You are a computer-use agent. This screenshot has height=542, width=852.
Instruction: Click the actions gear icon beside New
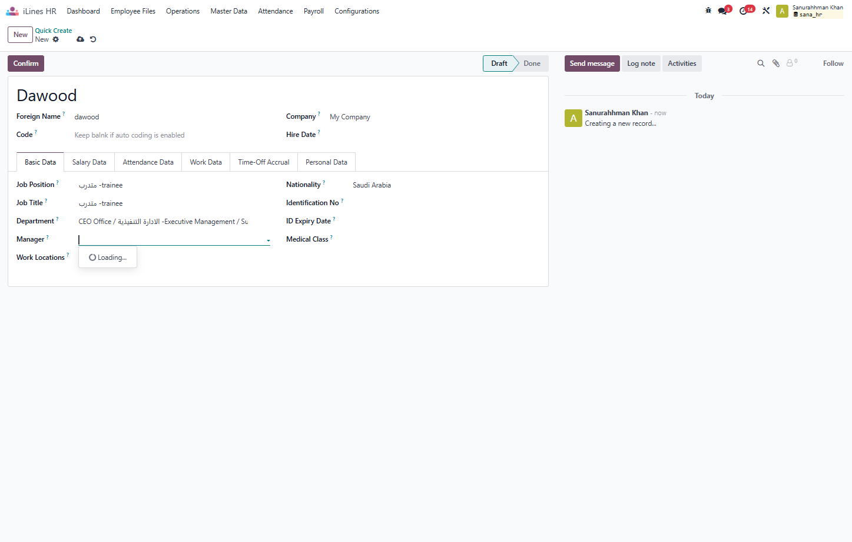point(56,39)
